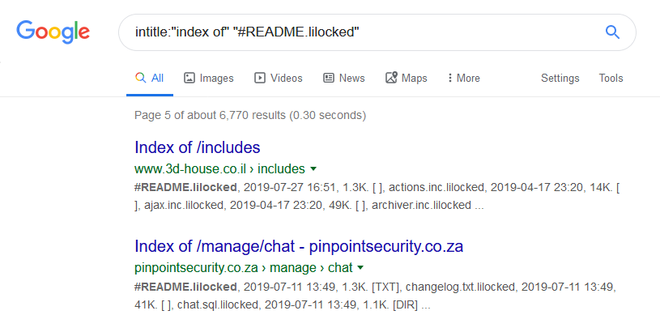Image resolution: width=660 pixels, height=332 pixels.
Task: Switch to the Images tab
Action: [x=216, y=79]
